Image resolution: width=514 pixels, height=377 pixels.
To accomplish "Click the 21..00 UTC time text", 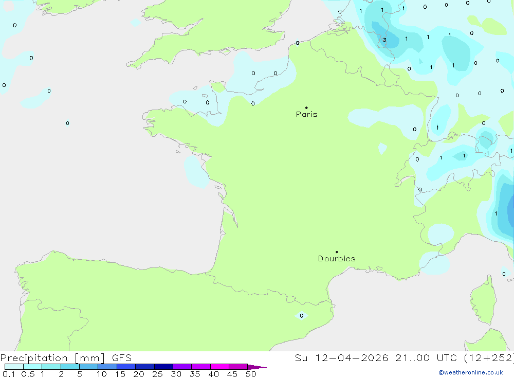I will click(x=426, y=357).
